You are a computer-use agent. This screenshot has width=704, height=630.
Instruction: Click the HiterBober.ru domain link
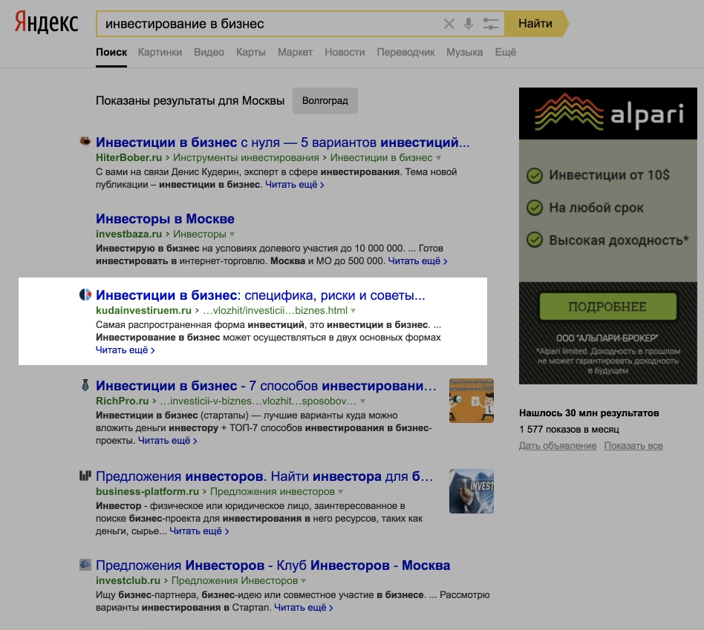(x=129, y=157)
